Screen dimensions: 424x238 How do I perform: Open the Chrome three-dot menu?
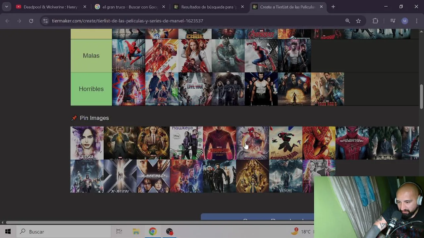click(x=417, y=21)
